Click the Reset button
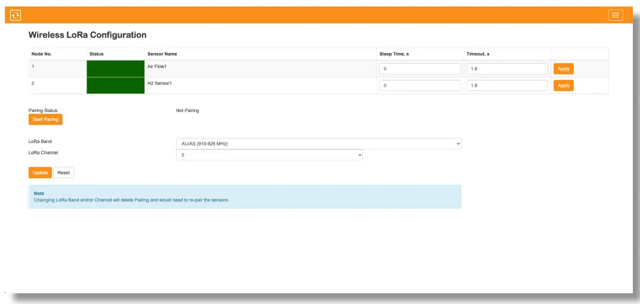640x304 pixels. pos(64,173)
